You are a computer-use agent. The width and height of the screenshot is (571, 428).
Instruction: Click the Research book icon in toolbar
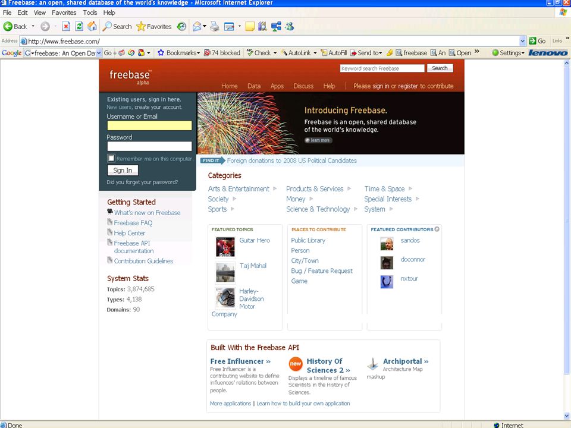(262, 26)
